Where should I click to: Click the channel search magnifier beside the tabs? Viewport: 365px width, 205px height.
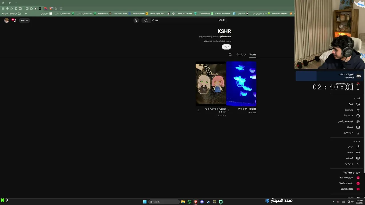click(x=230, y=55)
